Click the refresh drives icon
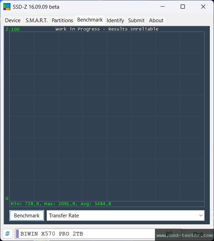The height and width of the screenshot is (241, 214). [8, 234]
